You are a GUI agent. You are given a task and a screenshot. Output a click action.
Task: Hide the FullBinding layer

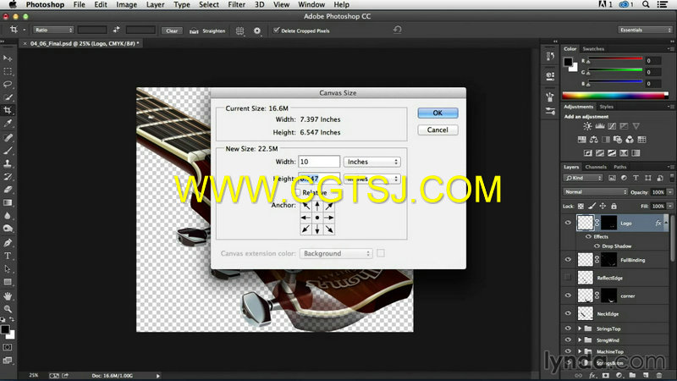[x=568, y=260]
